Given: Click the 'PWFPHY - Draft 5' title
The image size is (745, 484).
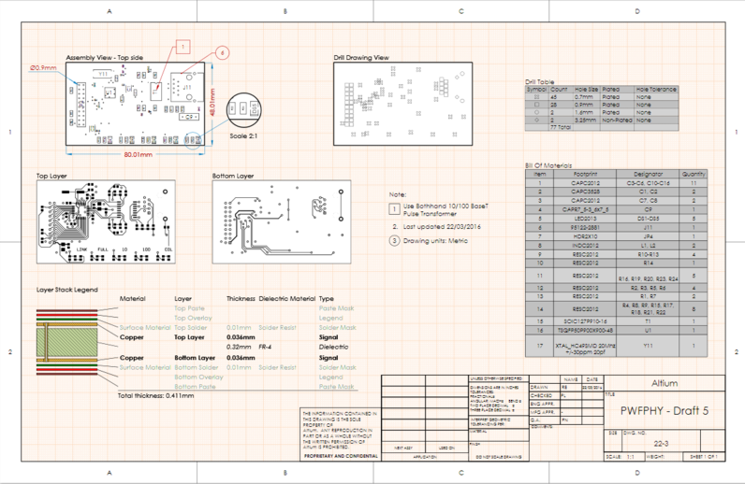Looking at the screenshot, I should 665,411.
